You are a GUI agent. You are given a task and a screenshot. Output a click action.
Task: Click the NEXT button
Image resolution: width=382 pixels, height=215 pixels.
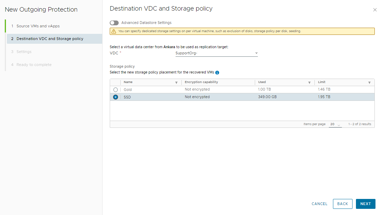(x=366, y=204)
